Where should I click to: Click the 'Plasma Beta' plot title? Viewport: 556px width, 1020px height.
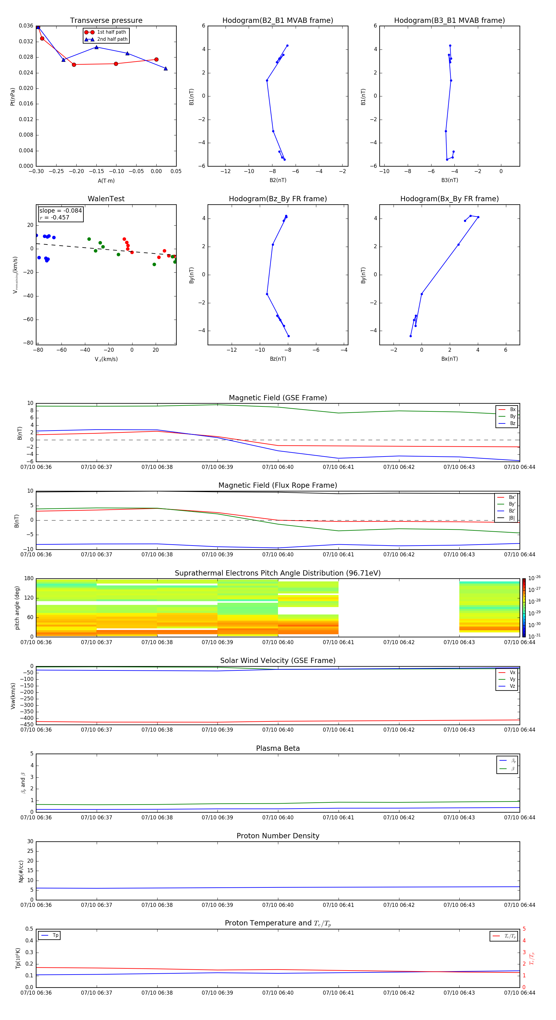[278, 748]
